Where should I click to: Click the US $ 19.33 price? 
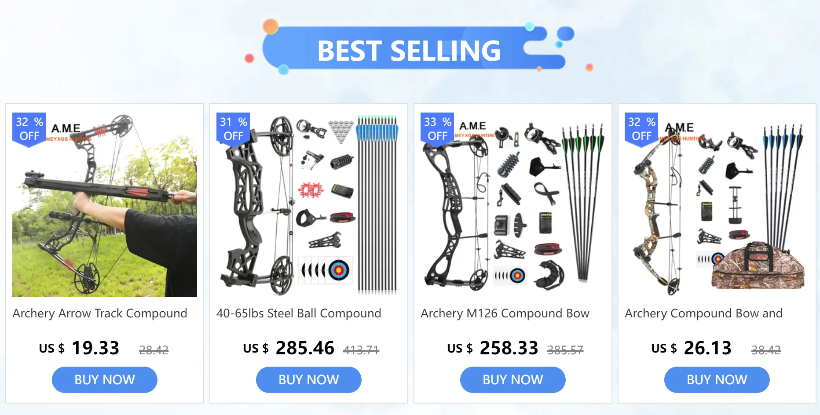pyautogui.click(x=79, y=348)
